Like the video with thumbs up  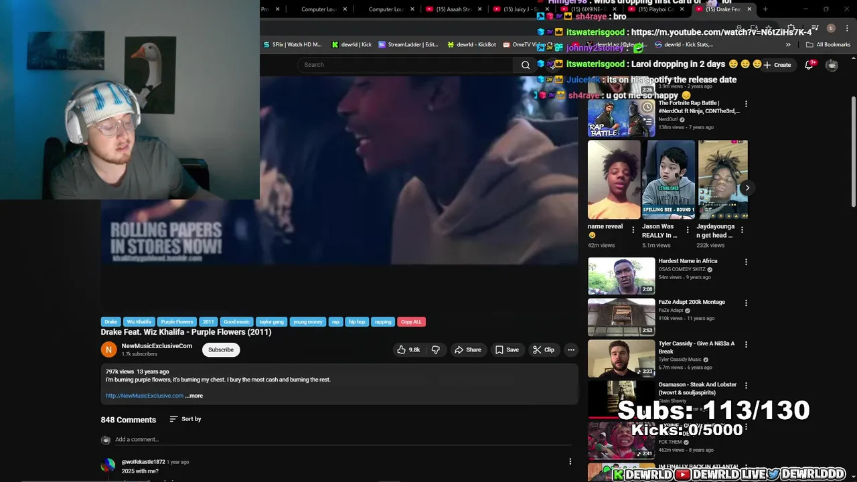(x=408, y=349)
